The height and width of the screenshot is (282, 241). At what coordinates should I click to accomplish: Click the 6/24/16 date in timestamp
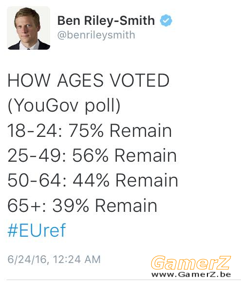click(x=27, y=260)
